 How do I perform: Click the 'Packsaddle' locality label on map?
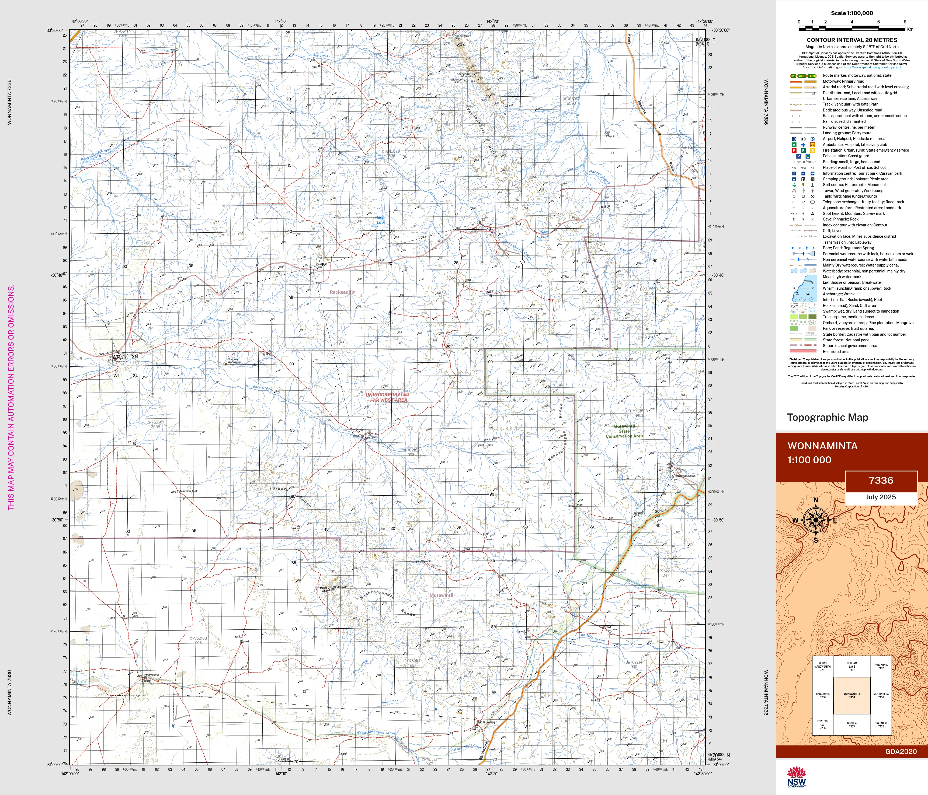click(343, 292)
